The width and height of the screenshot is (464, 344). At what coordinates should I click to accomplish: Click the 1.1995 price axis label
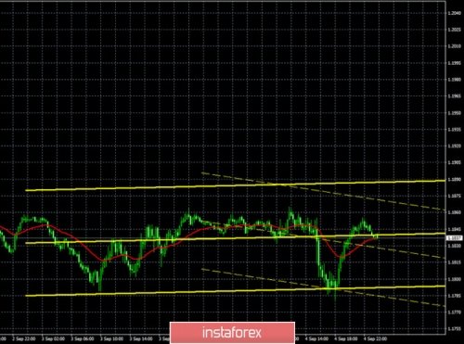click(x=455, y=63)
